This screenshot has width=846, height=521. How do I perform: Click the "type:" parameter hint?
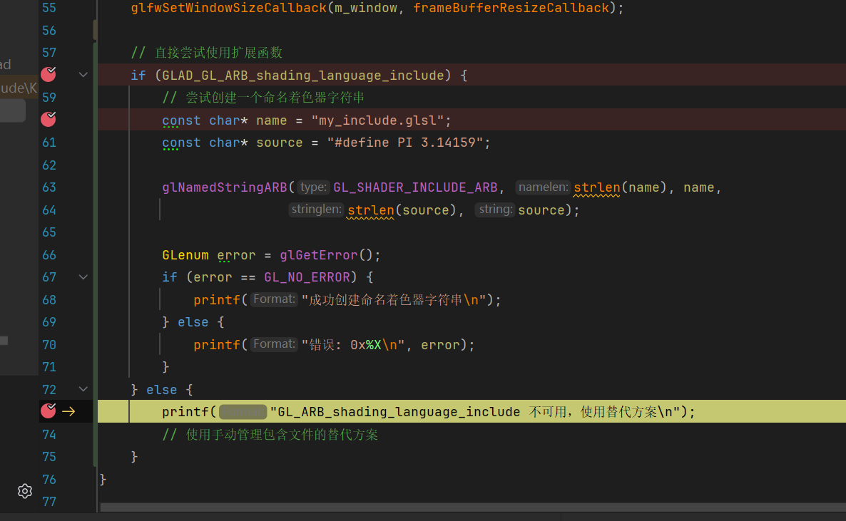tap(313, 187)
